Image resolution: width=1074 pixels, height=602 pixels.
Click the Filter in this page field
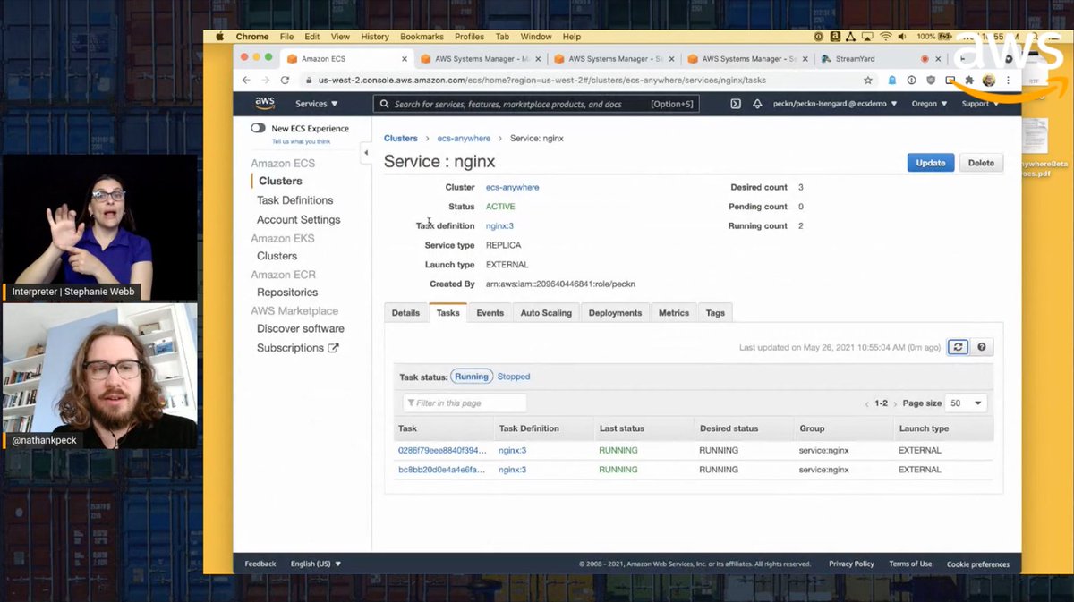[x=465, y=403]
